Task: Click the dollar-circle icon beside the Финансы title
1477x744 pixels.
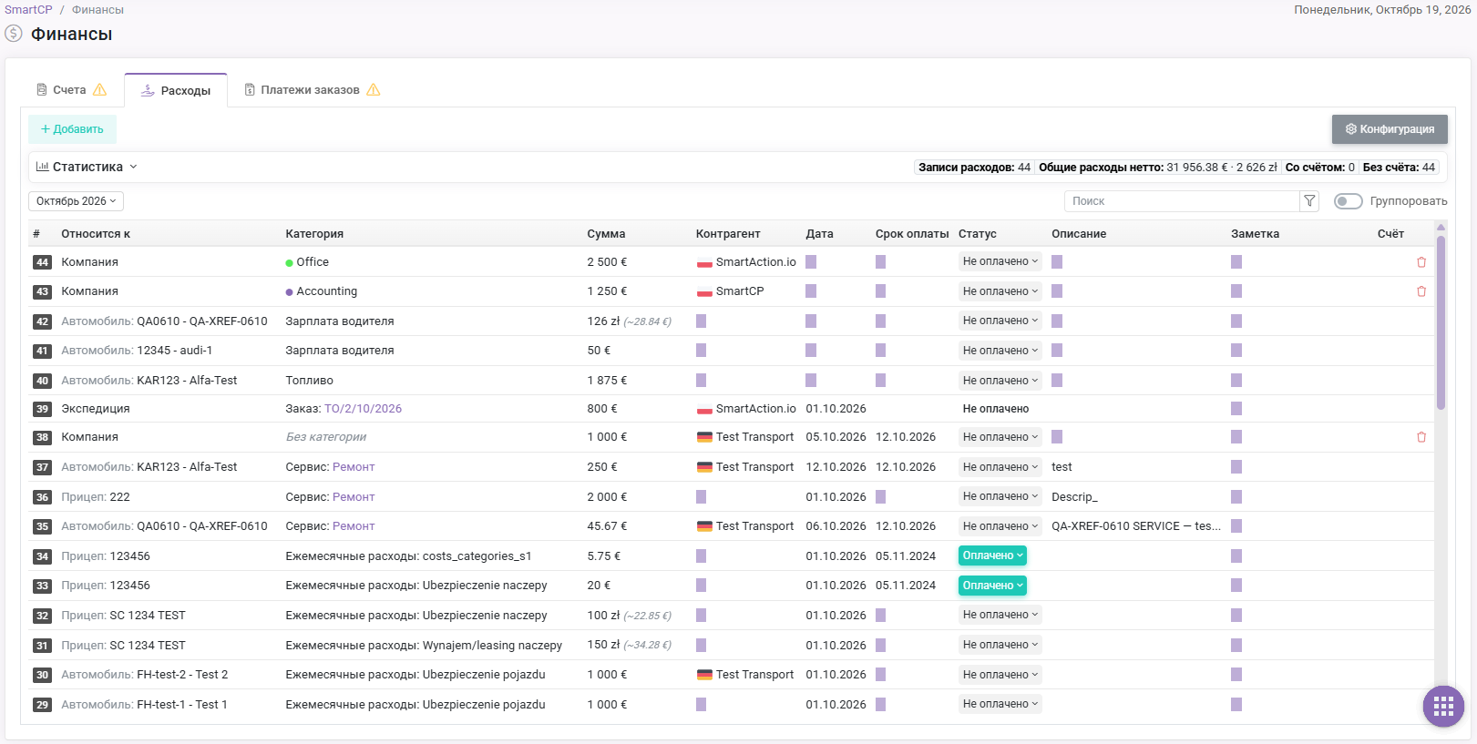Action: (14, 34)
